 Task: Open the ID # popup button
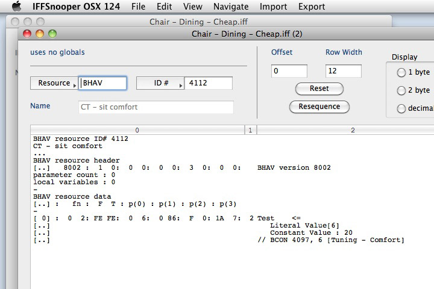(x=160, y=83)
